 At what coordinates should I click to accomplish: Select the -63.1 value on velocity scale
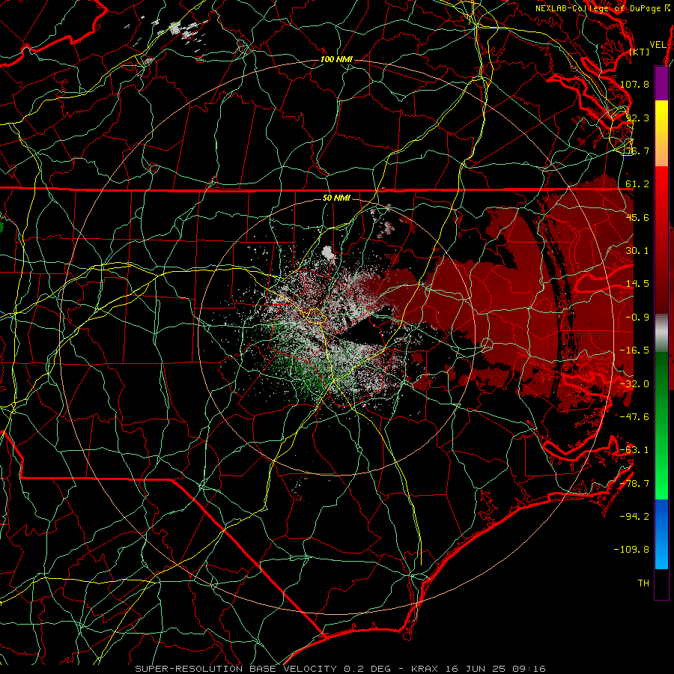pos(634,450)
